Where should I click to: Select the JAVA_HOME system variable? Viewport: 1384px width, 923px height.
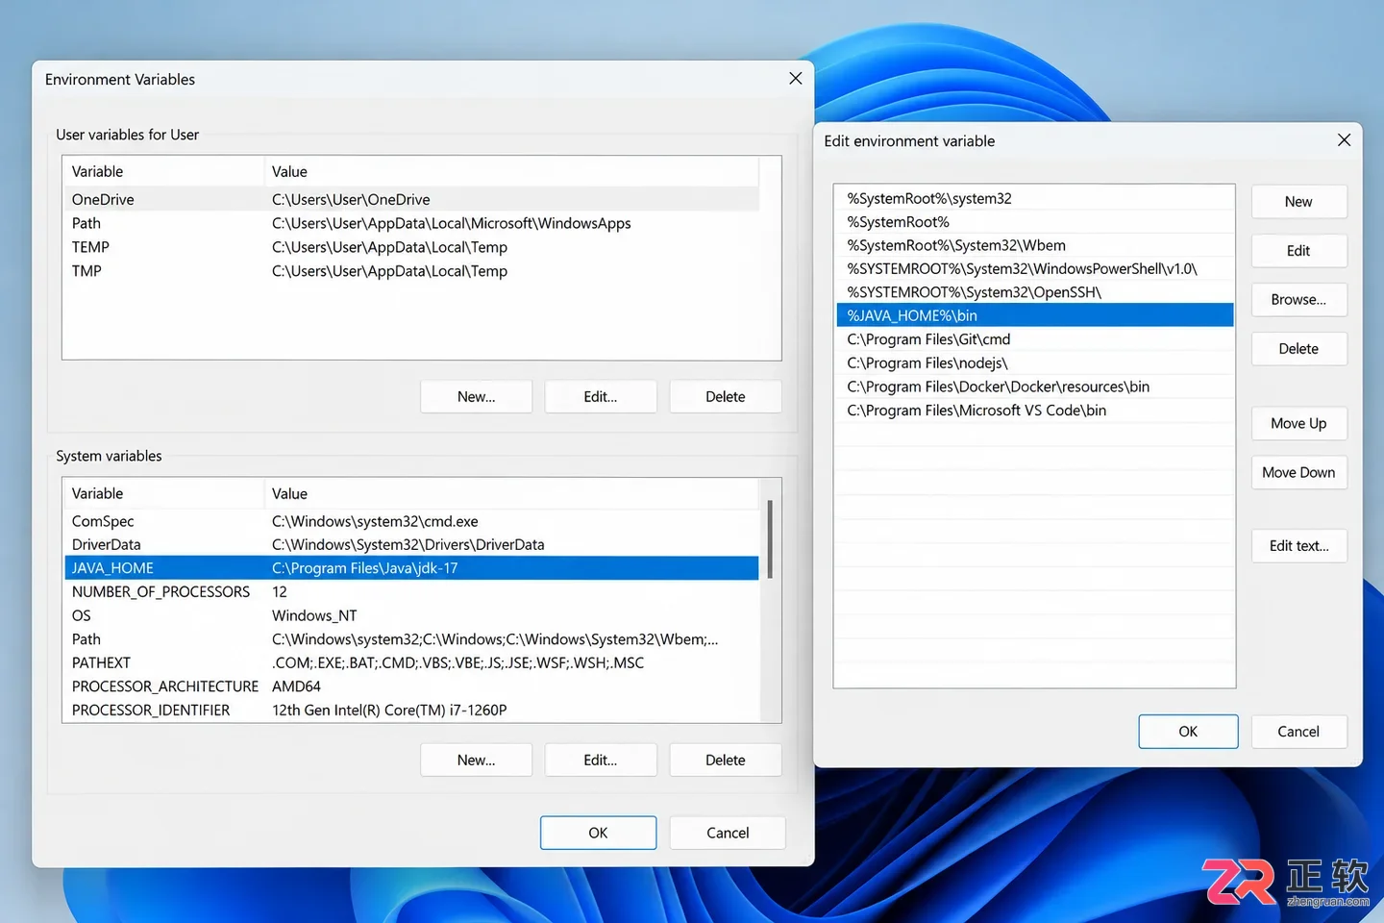pos(411,568)
